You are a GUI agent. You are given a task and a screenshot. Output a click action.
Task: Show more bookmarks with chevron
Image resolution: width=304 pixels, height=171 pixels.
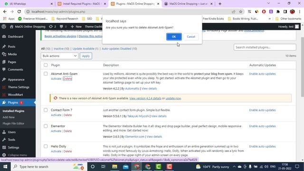pos(269,19)
